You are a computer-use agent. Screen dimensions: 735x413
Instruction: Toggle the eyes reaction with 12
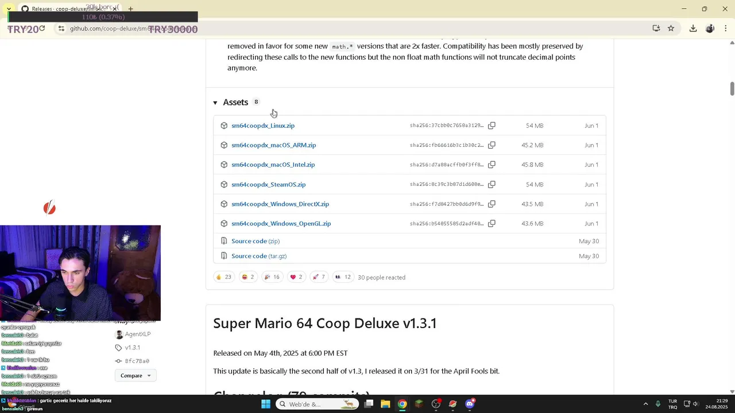click(x=343, y=277)
